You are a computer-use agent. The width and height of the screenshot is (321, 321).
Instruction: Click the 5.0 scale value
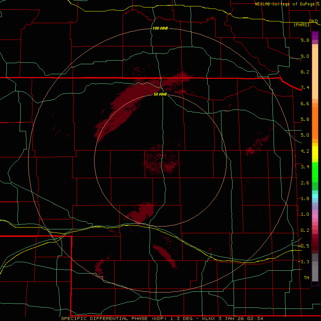coord(305,135)
